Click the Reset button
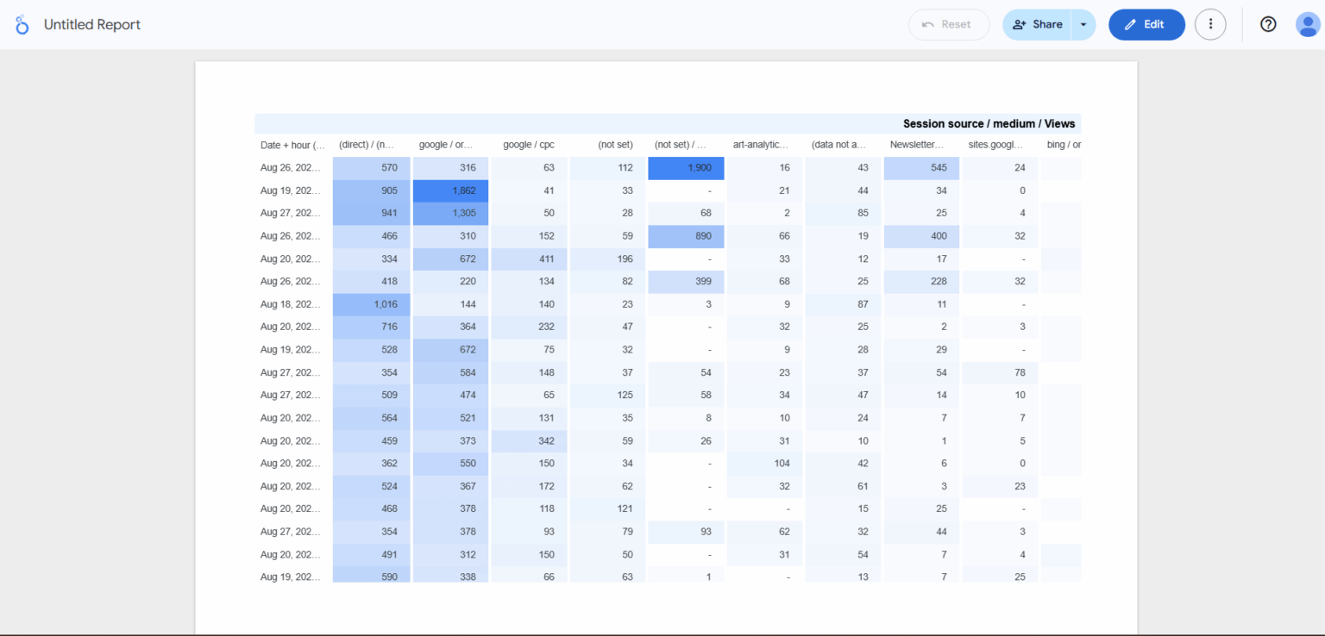1325x636 pixels. [x=949, y=24]
